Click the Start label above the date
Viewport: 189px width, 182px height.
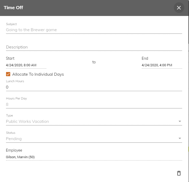coord(10,58)
